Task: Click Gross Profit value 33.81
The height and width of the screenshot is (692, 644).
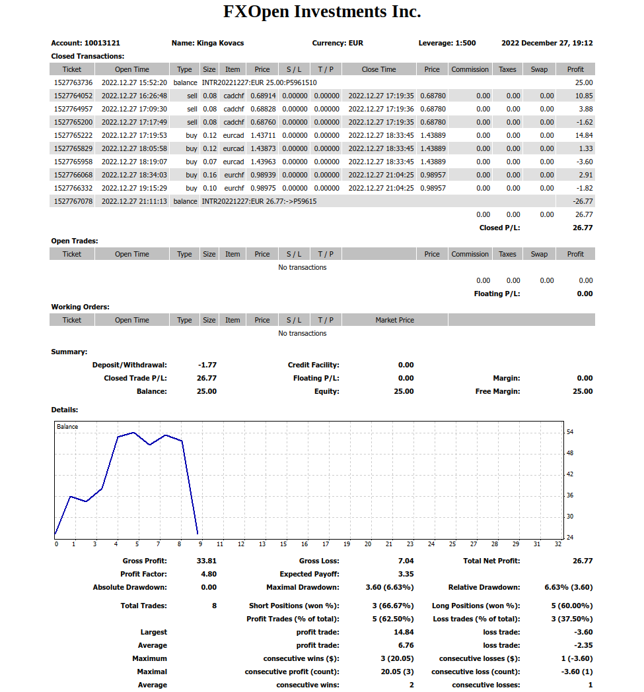Action: click(x=207, y=561)
